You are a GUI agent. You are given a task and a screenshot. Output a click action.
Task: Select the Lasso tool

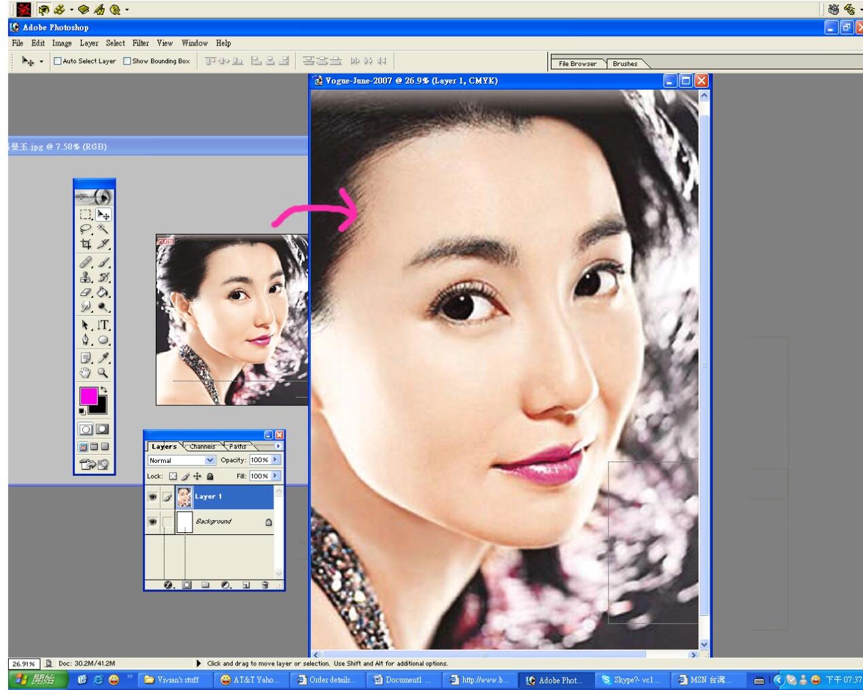[86, 229]
